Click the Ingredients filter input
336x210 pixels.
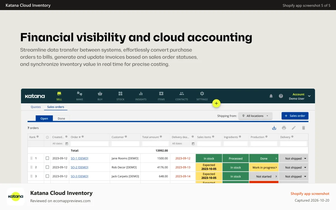coord(236,144)
